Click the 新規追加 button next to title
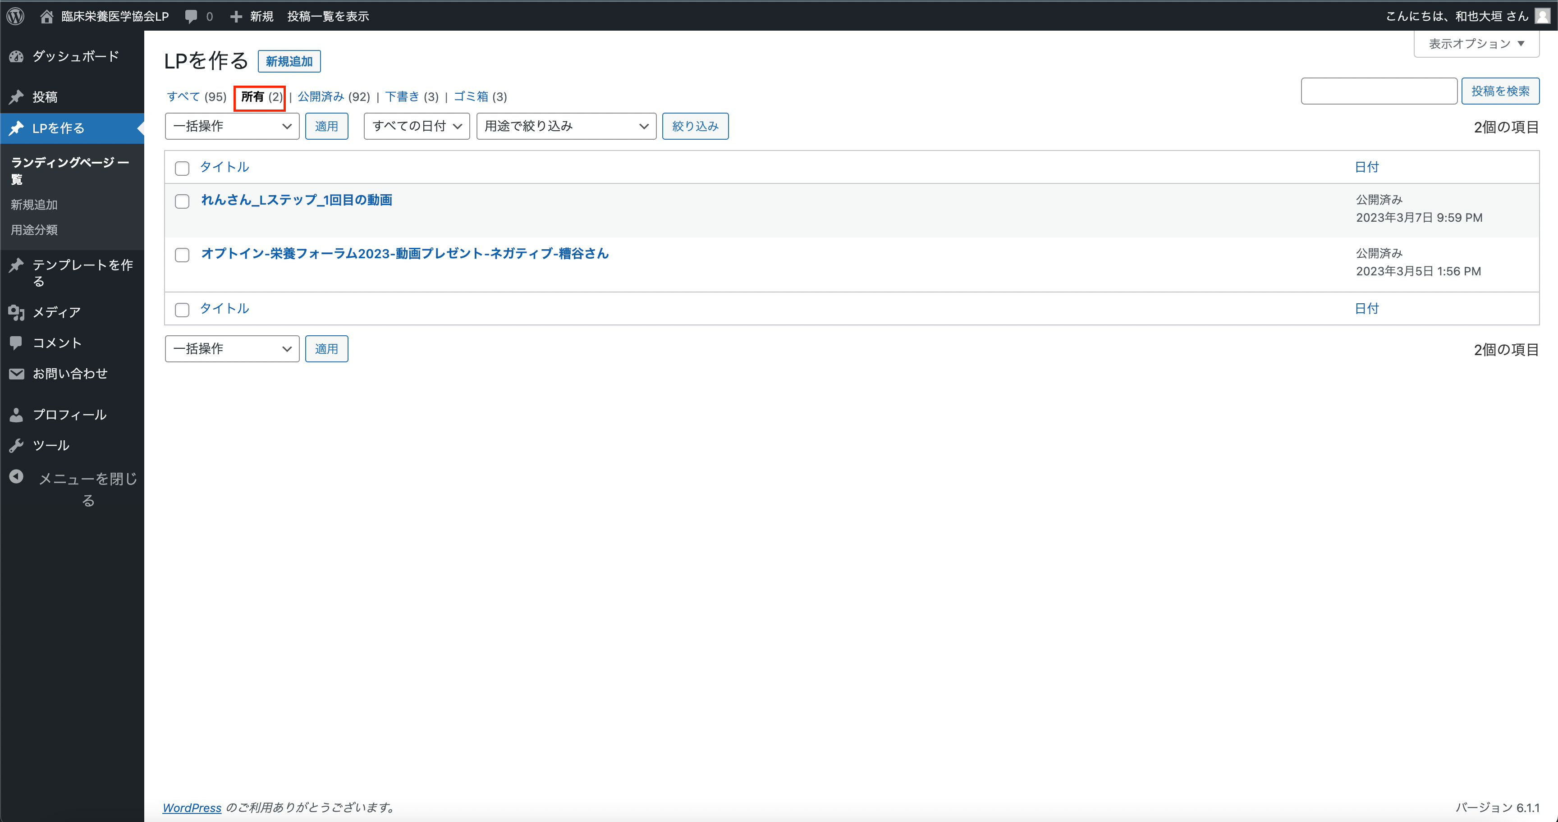This screenshot has height=822, width=1558. point(289,62)
